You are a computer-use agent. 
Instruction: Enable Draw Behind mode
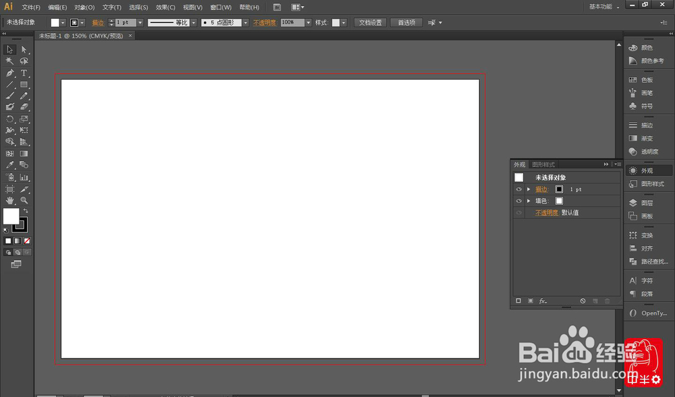pos(18,252)
